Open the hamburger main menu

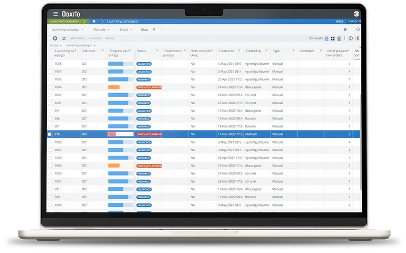[55, 14]
